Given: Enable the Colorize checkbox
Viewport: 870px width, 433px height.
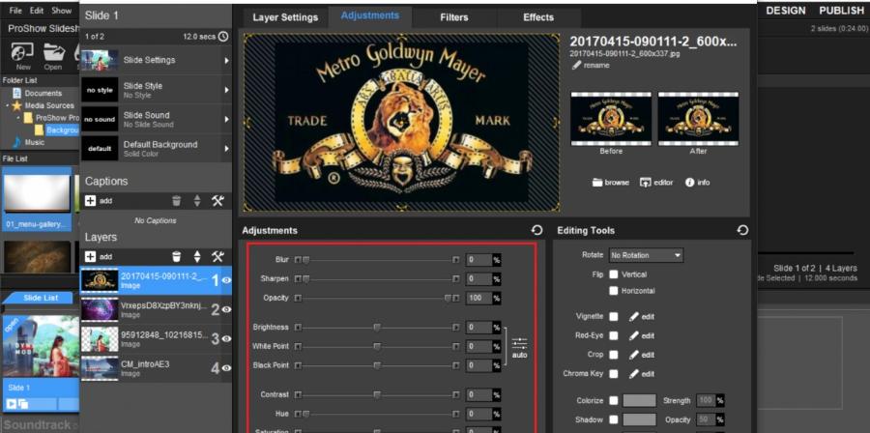Looking at the screenshot, I should coord(614,400).
